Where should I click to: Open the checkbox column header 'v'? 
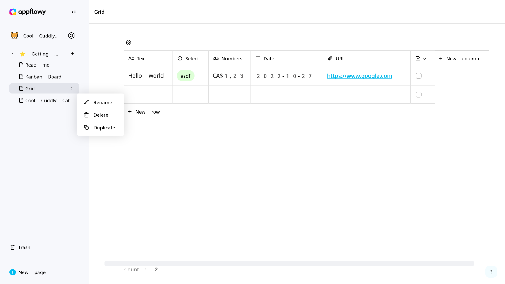(x=422, y=58)
